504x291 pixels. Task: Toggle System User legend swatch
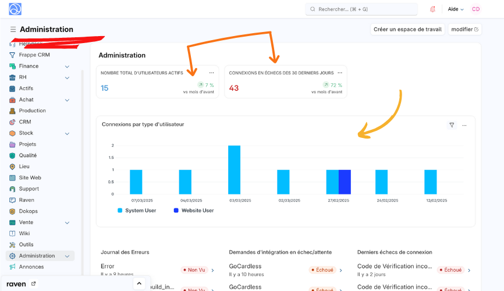[x=120, y=210]
